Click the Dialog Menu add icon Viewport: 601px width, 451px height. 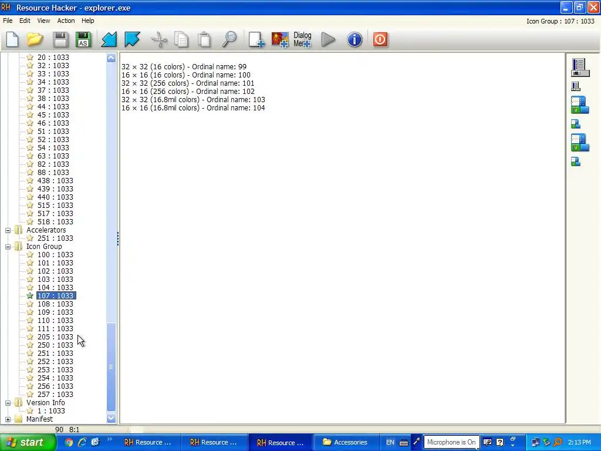(x=302, y=39)
